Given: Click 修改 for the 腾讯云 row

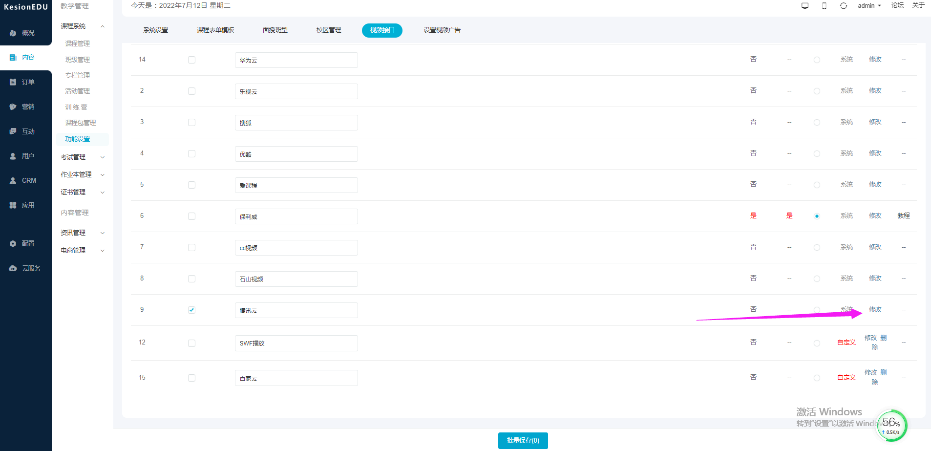Looking at the screenshot, I should 875,309.
